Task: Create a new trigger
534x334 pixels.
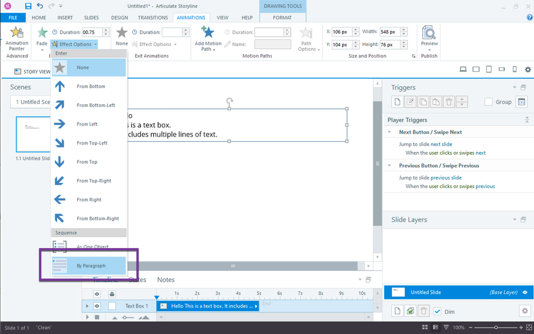Action: coord(397,102)
